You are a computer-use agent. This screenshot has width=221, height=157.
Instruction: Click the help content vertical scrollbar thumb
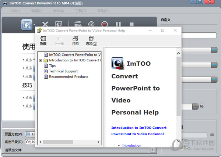click(179, 86)
